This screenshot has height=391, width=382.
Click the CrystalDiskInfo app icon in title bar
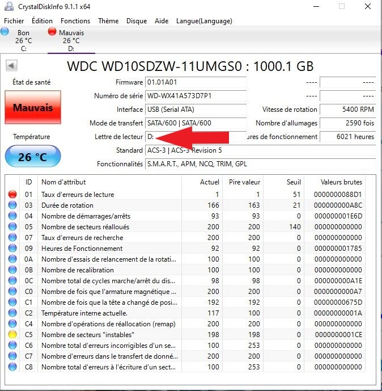pyautogui.click(x=9, y=6)
